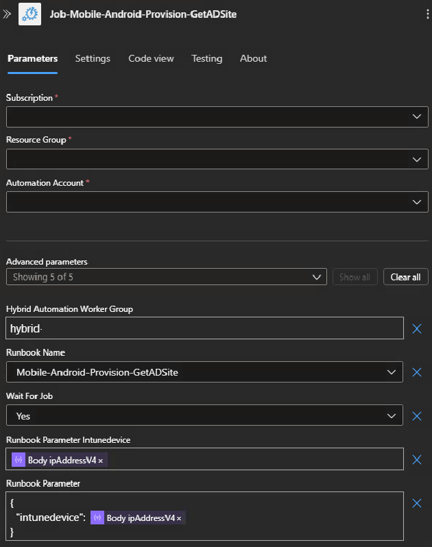
Task: Open the Runbook Name dropdown
Action: 204,372
